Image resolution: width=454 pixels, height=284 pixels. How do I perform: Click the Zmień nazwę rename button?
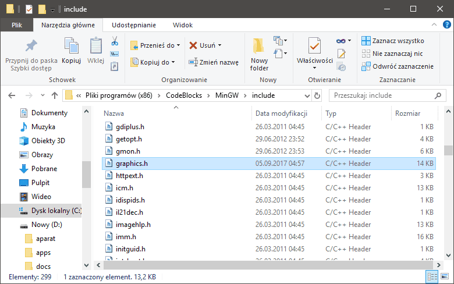214,62
